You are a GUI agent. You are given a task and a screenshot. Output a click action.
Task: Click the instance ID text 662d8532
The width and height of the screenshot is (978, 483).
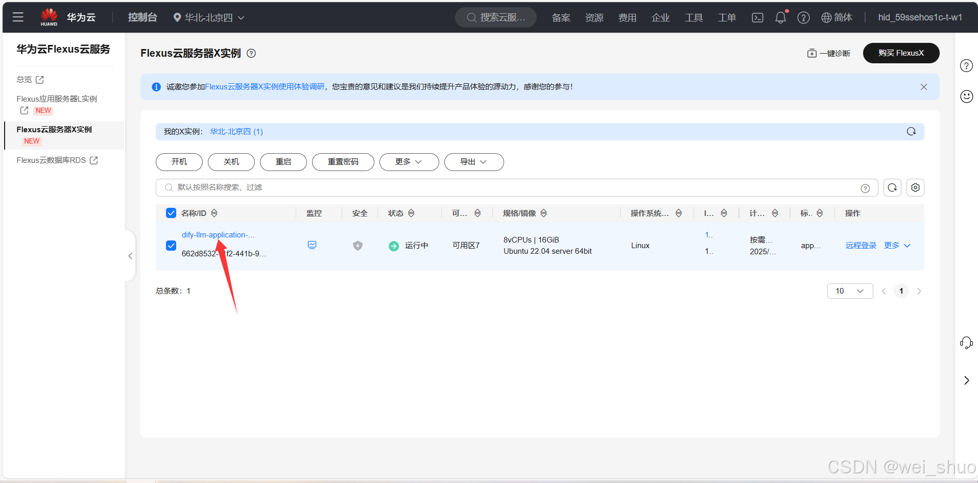224,254
